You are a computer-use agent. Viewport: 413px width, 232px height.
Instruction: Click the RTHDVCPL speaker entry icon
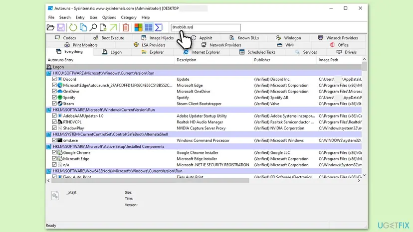click(60, 122)
